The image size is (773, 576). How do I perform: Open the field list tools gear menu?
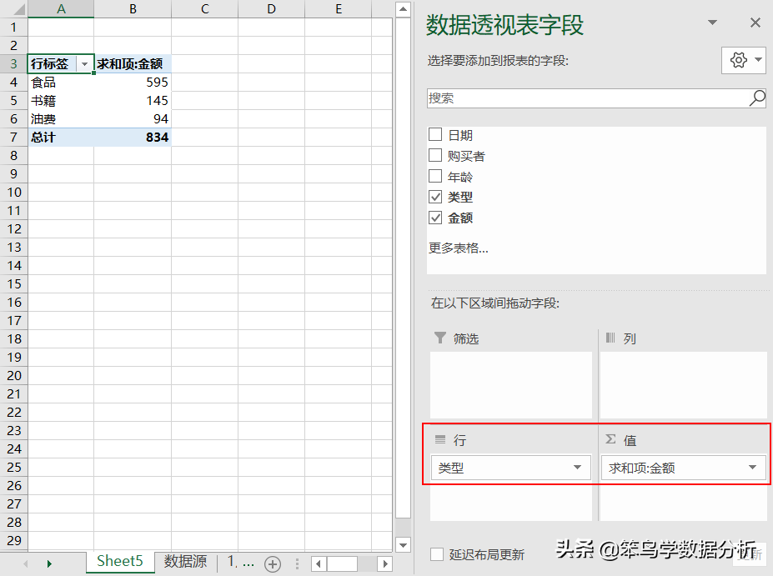click(x=744, y=60)
